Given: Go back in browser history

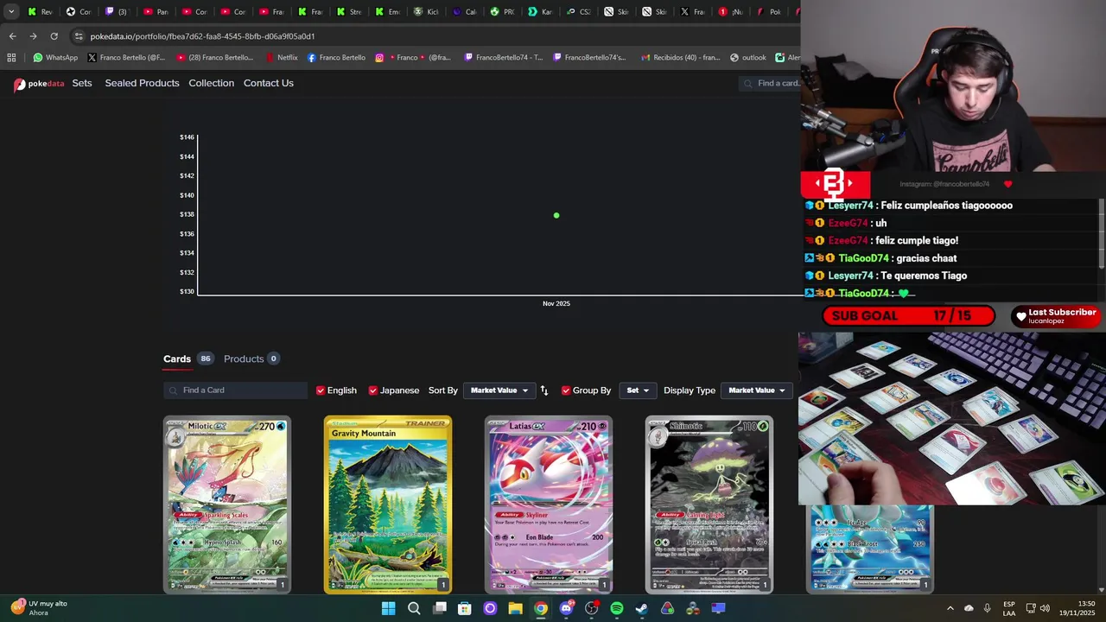Looking at the screenshot, I should click(12, 36).
